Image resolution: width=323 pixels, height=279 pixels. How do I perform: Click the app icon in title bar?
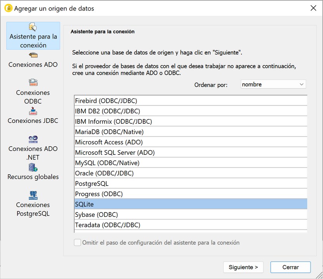click(8, 8)
